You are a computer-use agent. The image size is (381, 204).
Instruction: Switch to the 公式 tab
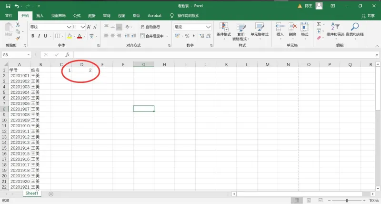coord(77,16)
